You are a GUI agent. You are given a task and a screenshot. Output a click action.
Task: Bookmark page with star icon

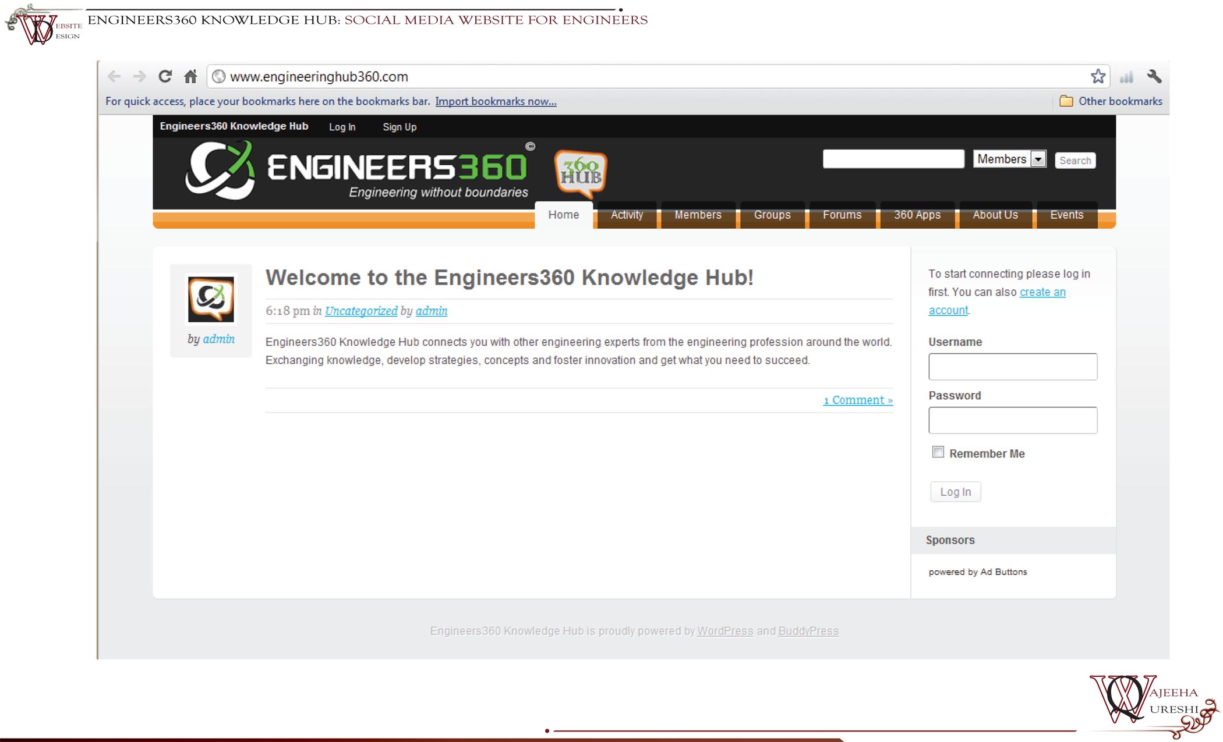click(x=1098, y=76)
